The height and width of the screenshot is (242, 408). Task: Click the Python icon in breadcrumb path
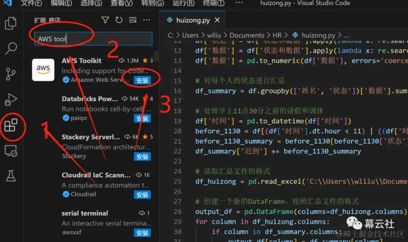295,35
